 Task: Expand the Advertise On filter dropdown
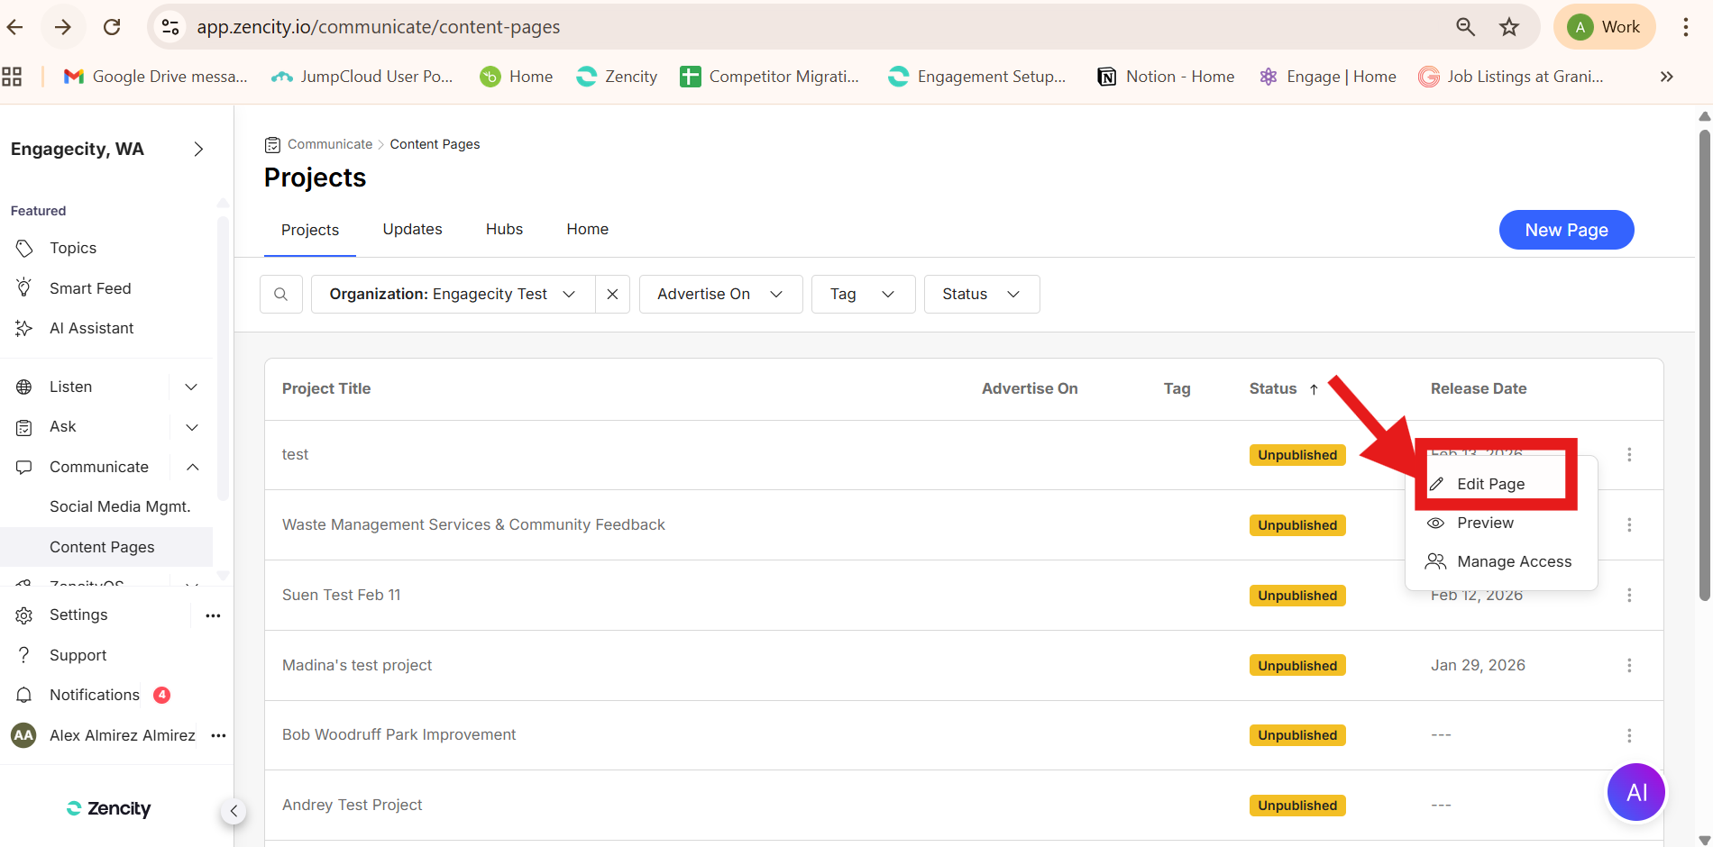tap(719, 295)
